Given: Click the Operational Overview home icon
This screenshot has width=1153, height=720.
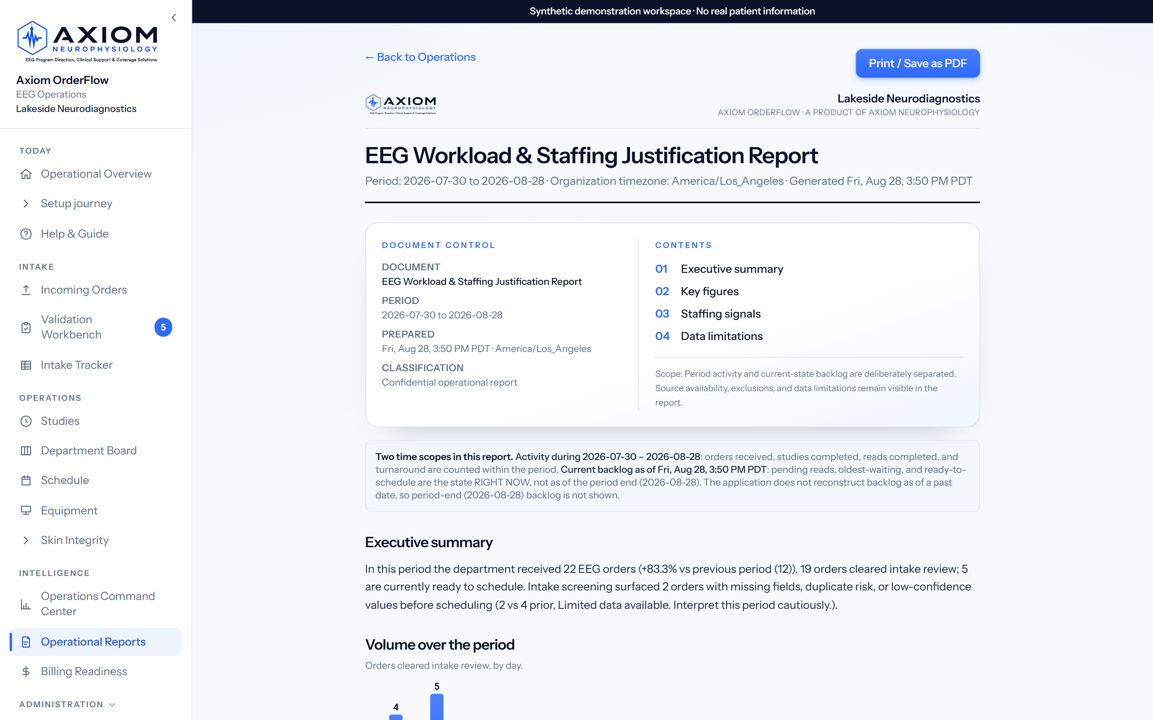Looking at the screenshot, I should click(x=26, y=174).
